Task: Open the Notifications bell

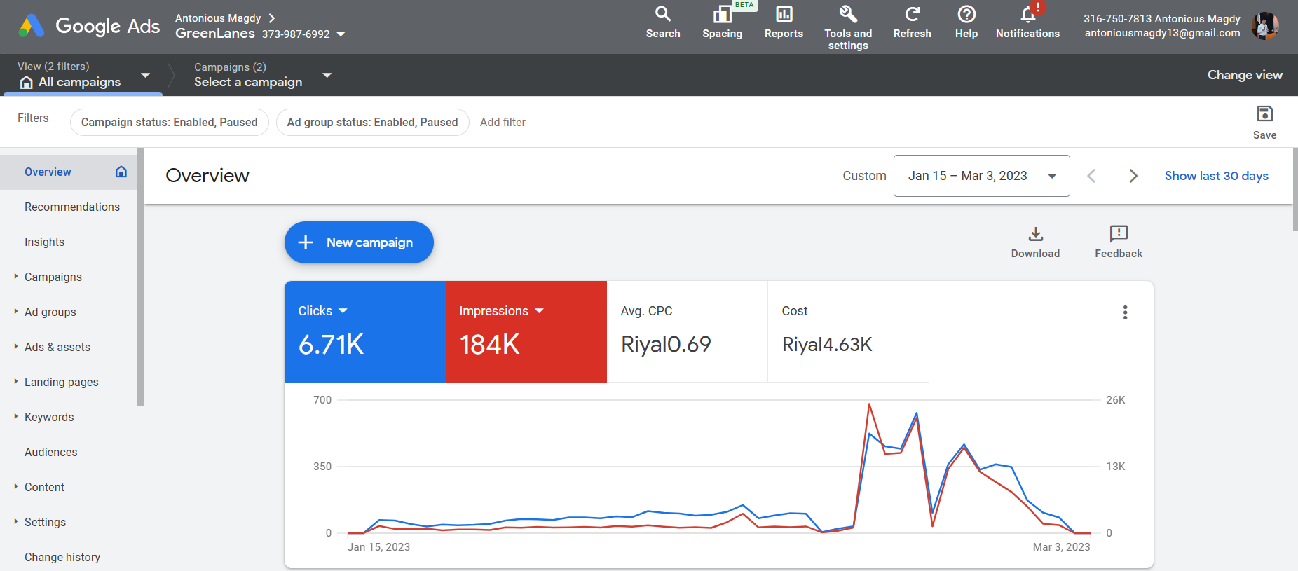Action: click(x=1027, y=15)
